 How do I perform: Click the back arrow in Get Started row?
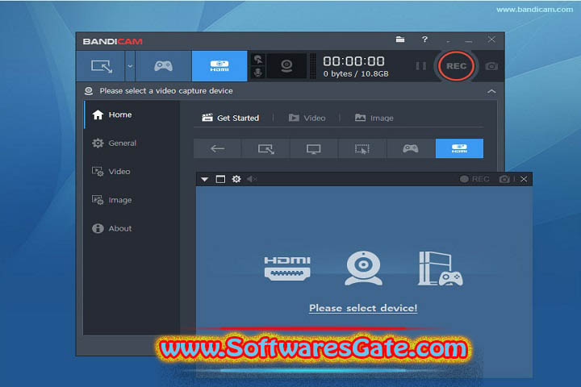tap(218, 148)
